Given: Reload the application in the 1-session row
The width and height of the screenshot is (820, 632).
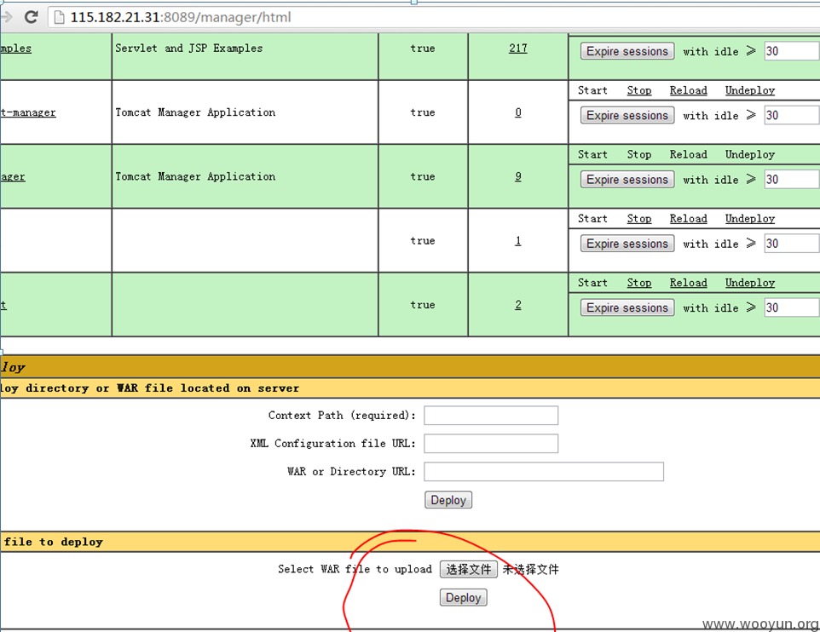Looking at the screenshot, I should point(688,219).
